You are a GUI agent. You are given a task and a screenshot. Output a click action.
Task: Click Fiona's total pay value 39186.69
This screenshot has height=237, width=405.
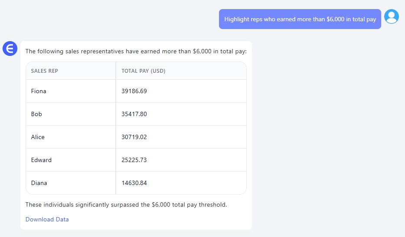click(134, 91)
